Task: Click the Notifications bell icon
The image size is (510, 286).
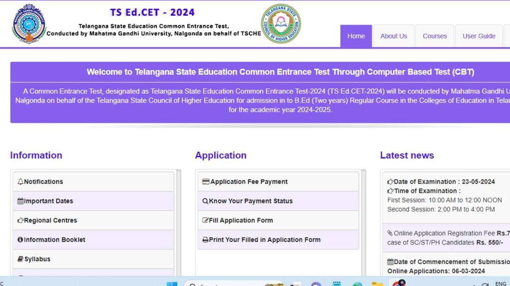Action: (21, 182)
